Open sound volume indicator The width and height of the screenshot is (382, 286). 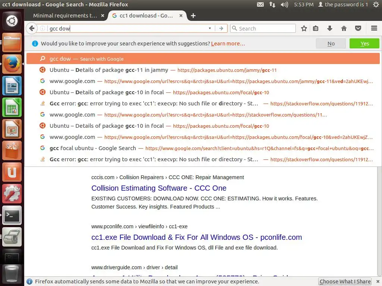coord(284,4)
